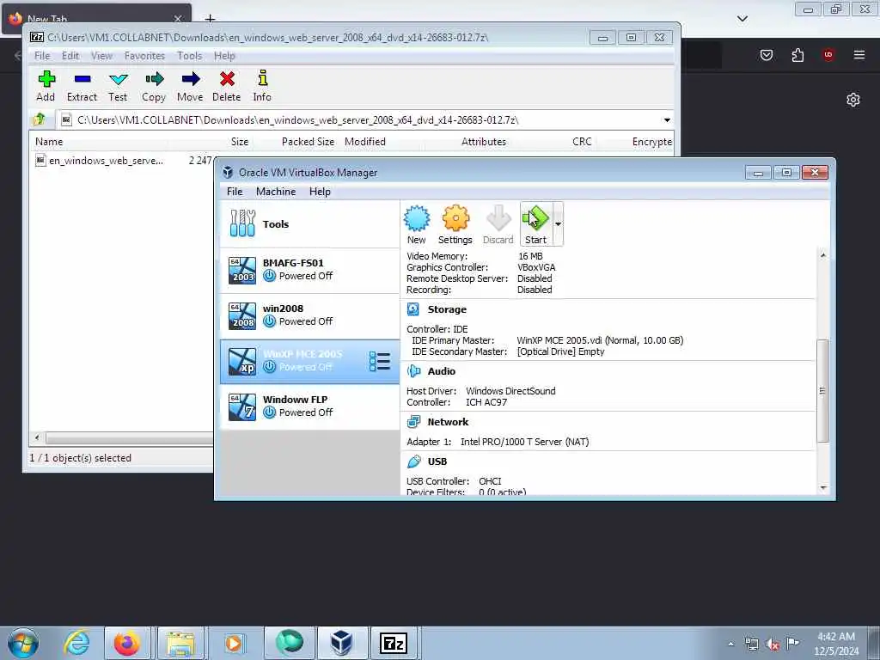Viewport: 880px width, 660px height.
Task: Switch to VirtualBox in the taskbar
Action: point(341,643)
